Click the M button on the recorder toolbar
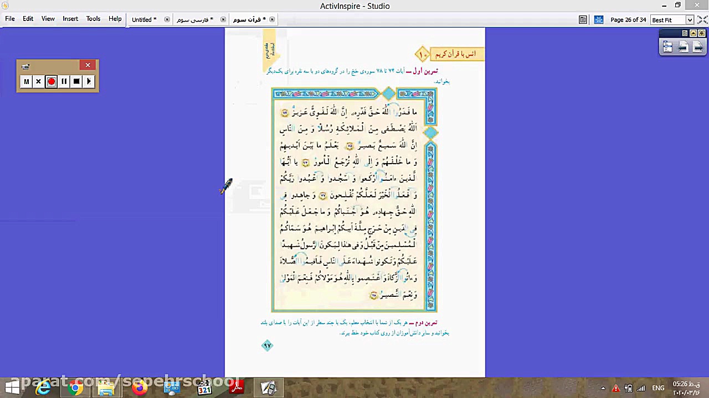Image resolution: width=709 pixels, height=398 pixels. coord(26,81)
